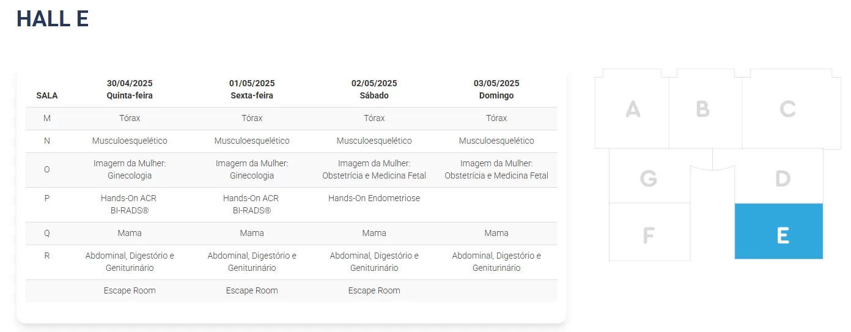Click the HALL E page heading
Screen dimensions: 851x332
53,19
